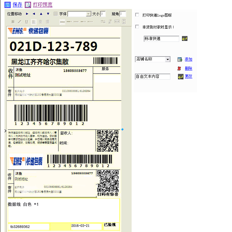The height and width of the screenshot is (232, 232).
Task: Nudge position down with the down arrow
Action: [48, 14]
